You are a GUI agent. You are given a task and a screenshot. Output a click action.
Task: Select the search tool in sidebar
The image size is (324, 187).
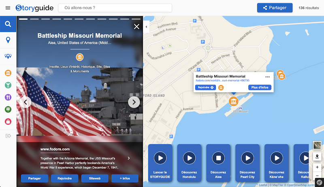8,24
